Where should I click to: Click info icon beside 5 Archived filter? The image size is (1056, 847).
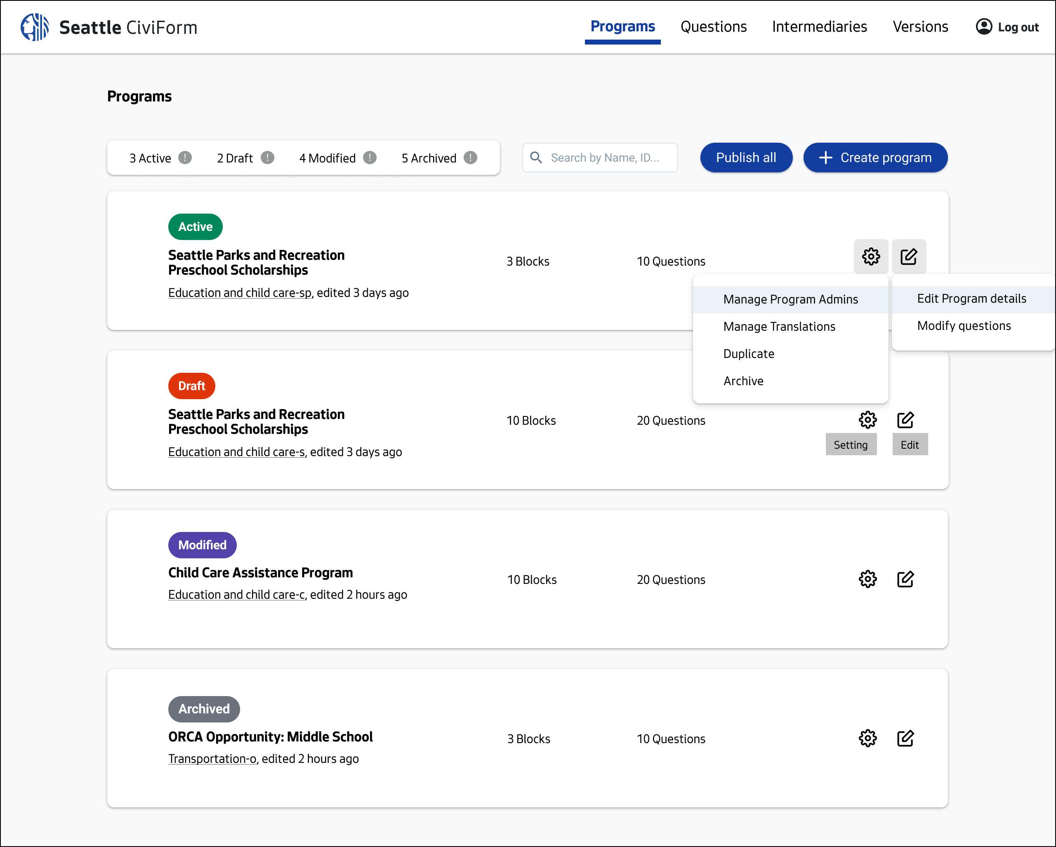[470, 158]
